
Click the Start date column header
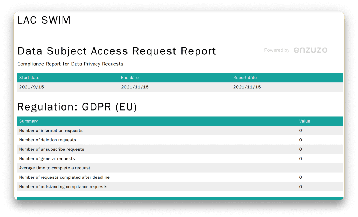tap(29, 78)
